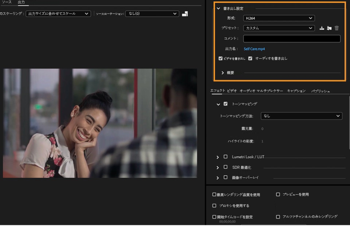Screen dimensions: 350x226
Task: Expand the SDR 最適化 section arrow
Action: (218, 168)
